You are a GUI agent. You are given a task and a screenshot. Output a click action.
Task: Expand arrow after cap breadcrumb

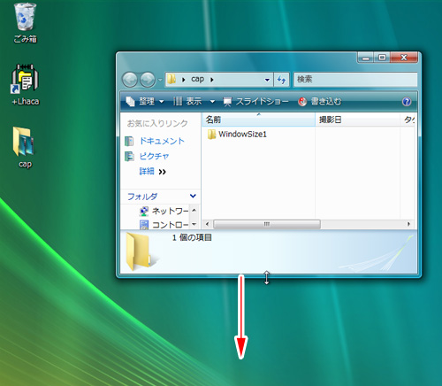[x=212, y=80]
